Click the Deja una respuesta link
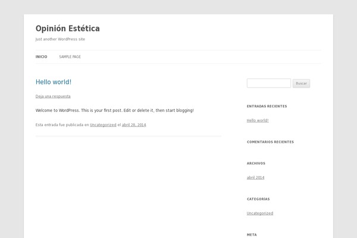 pyautogui.click(x=53, y=96)
